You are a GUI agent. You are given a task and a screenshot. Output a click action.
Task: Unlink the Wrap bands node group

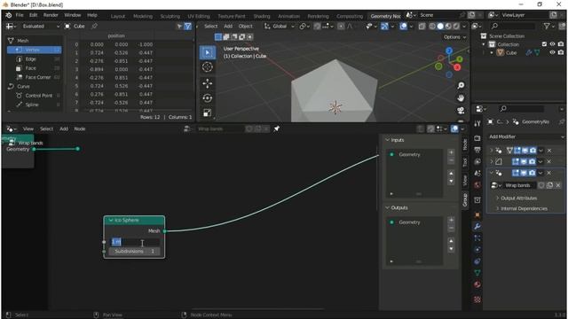[558, 185]
